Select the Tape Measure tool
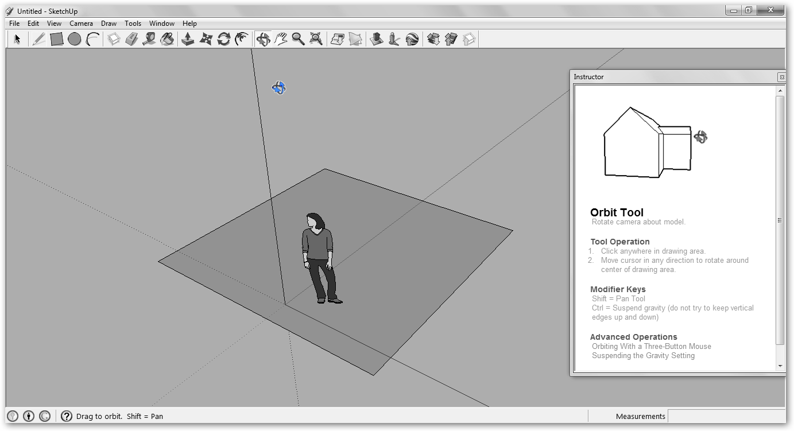794x431 pixels. [x=149, y=39]
